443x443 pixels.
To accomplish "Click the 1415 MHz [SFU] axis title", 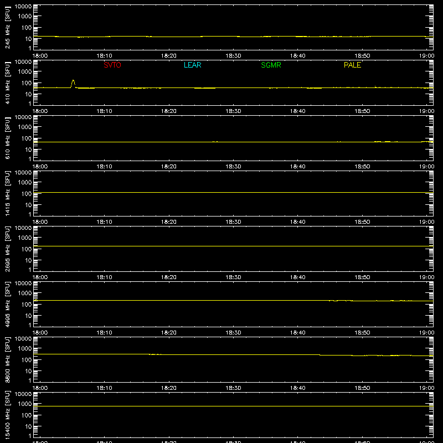I will click(x=7, y=194).
